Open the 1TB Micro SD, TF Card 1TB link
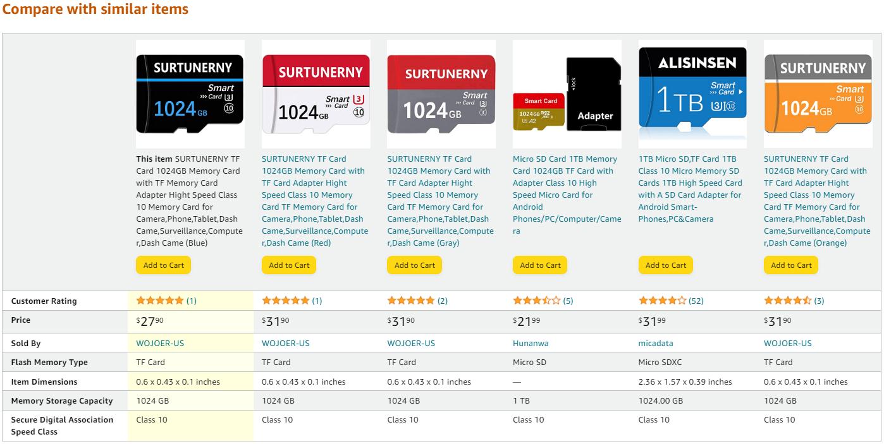Image resolution: width=884 pixels, height=444 pixels. tap(691, 189)
